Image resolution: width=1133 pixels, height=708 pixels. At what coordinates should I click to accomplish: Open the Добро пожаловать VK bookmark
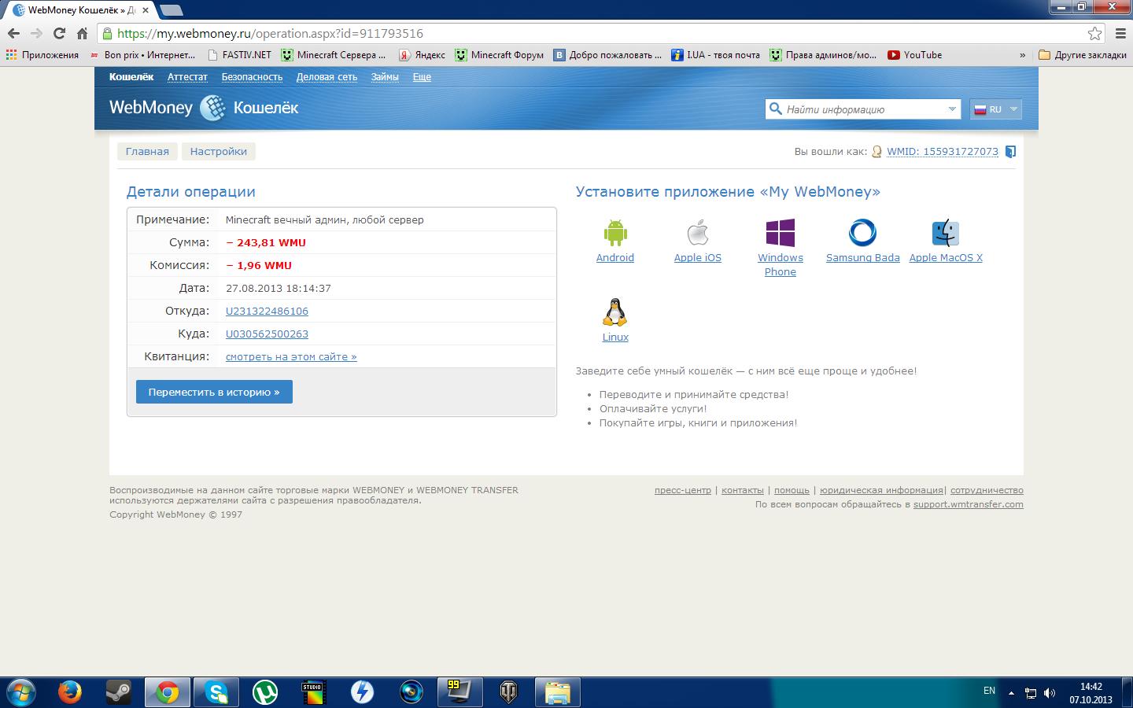607,55
